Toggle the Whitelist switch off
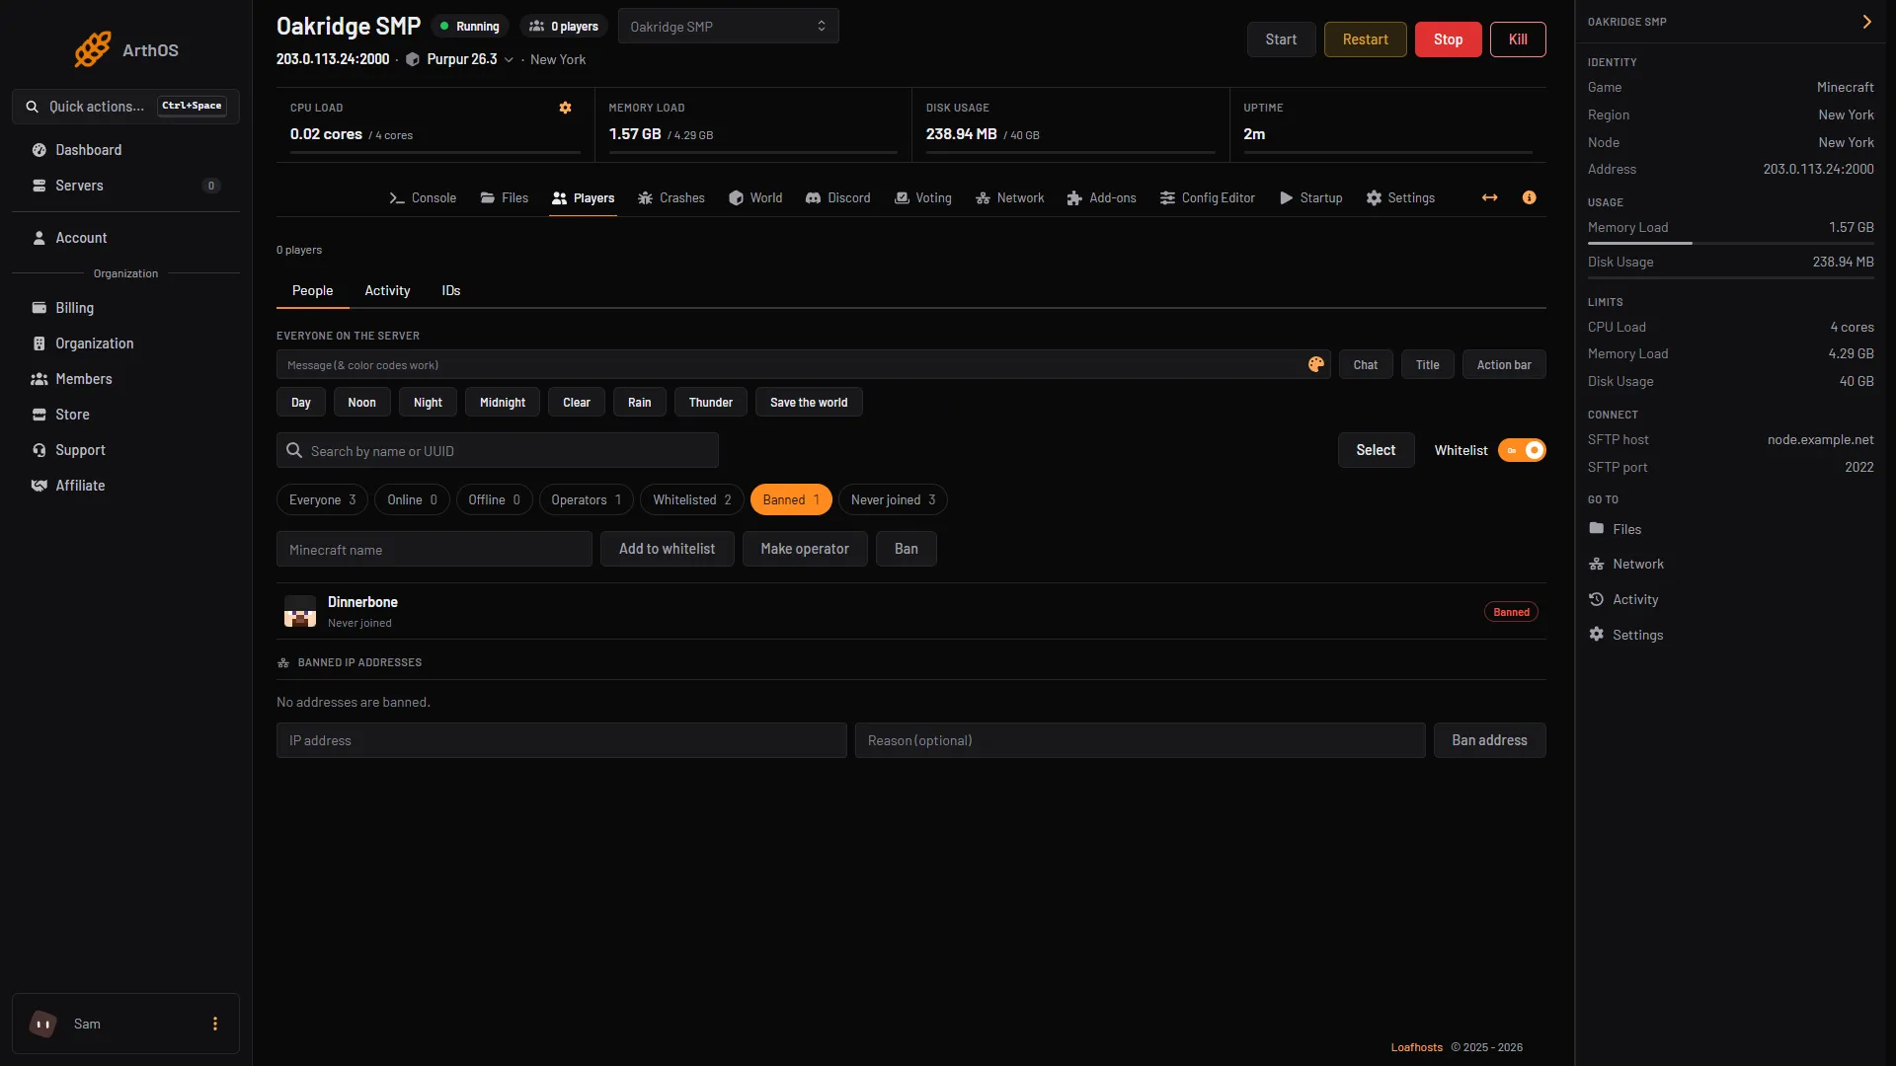The image size is (1896, 1066). tap(1522, 450)
